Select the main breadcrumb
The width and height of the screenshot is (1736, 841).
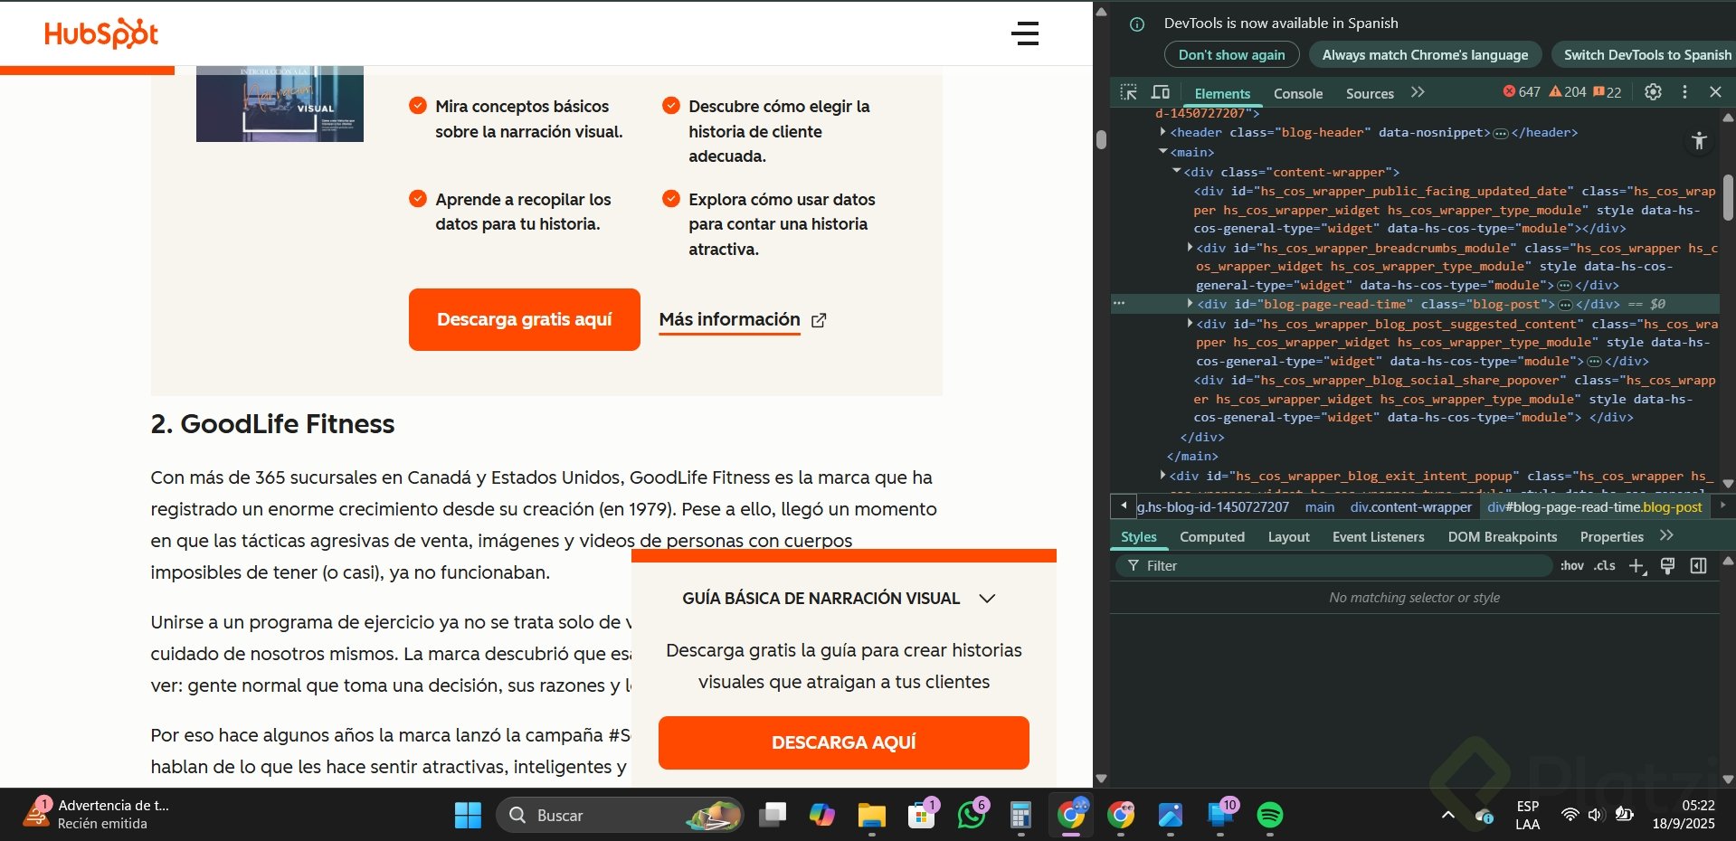1320,507
